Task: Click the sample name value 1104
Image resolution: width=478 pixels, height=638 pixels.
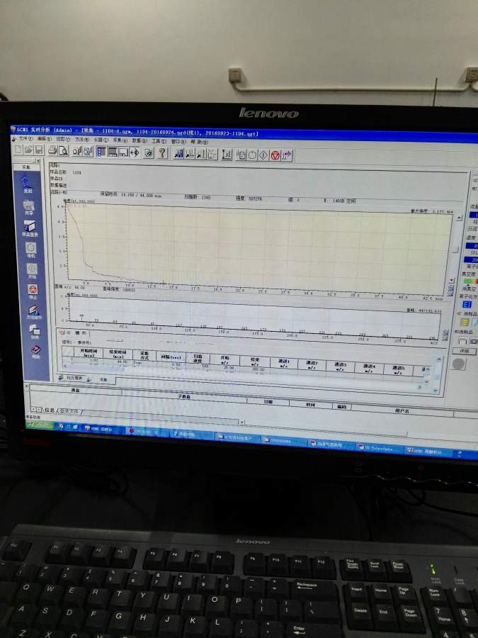Action: point(76,172)
